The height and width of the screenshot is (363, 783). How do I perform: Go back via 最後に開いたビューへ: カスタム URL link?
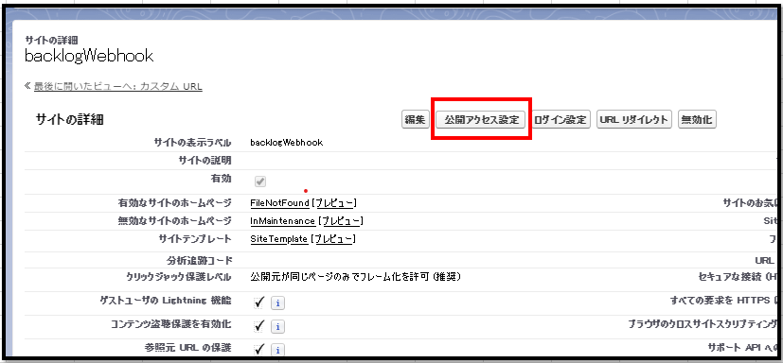pos(117,86)
